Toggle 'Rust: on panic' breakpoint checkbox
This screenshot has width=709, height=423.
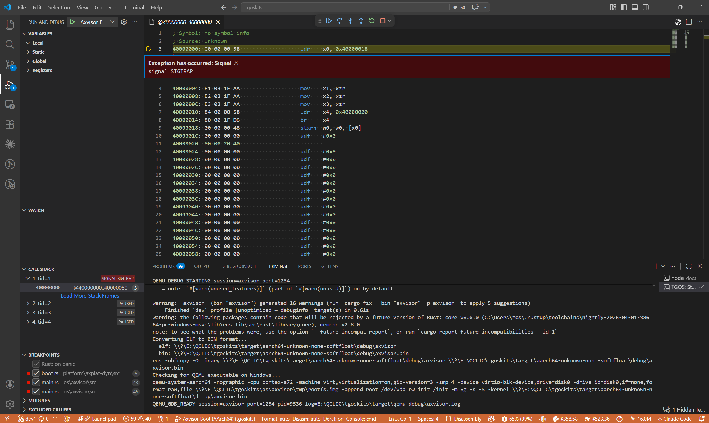click(36, 364)
